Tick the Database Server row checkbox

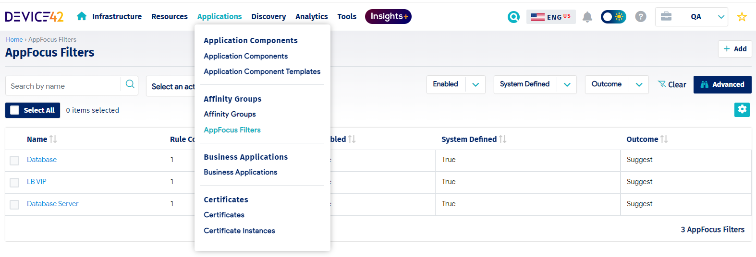pyautogui.click(x=14, y=204)
